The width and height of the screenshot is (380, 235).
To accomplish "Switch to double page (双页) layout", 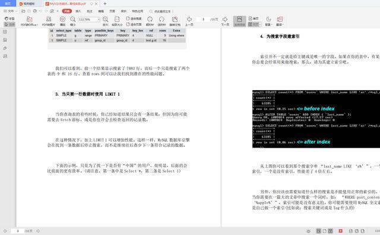I will [254, 24].
